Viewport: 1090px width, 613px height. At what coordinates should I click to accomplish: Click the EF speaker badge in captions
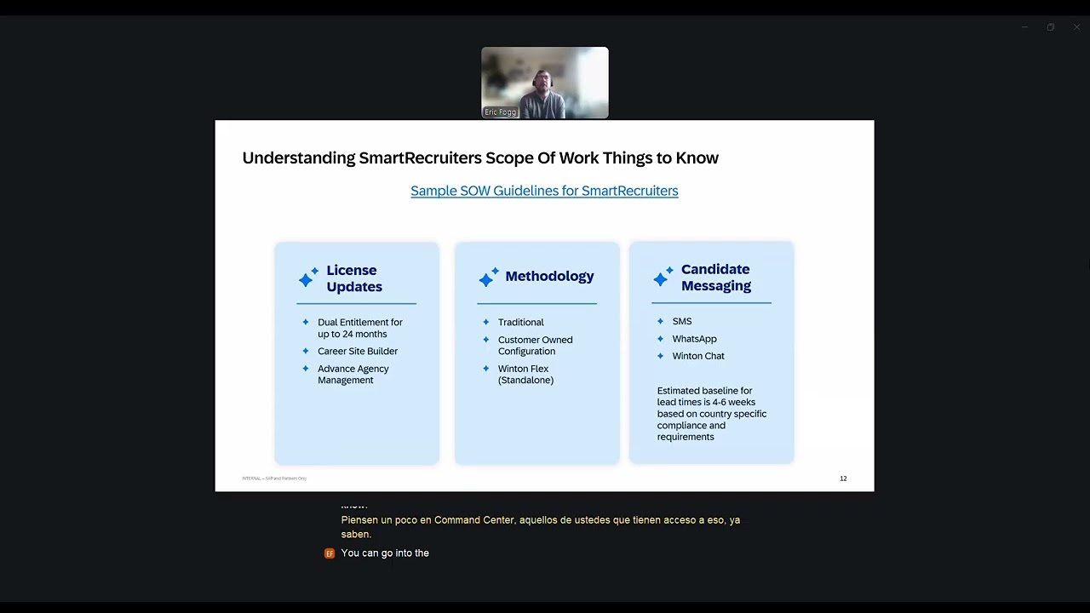click(330, 553)
